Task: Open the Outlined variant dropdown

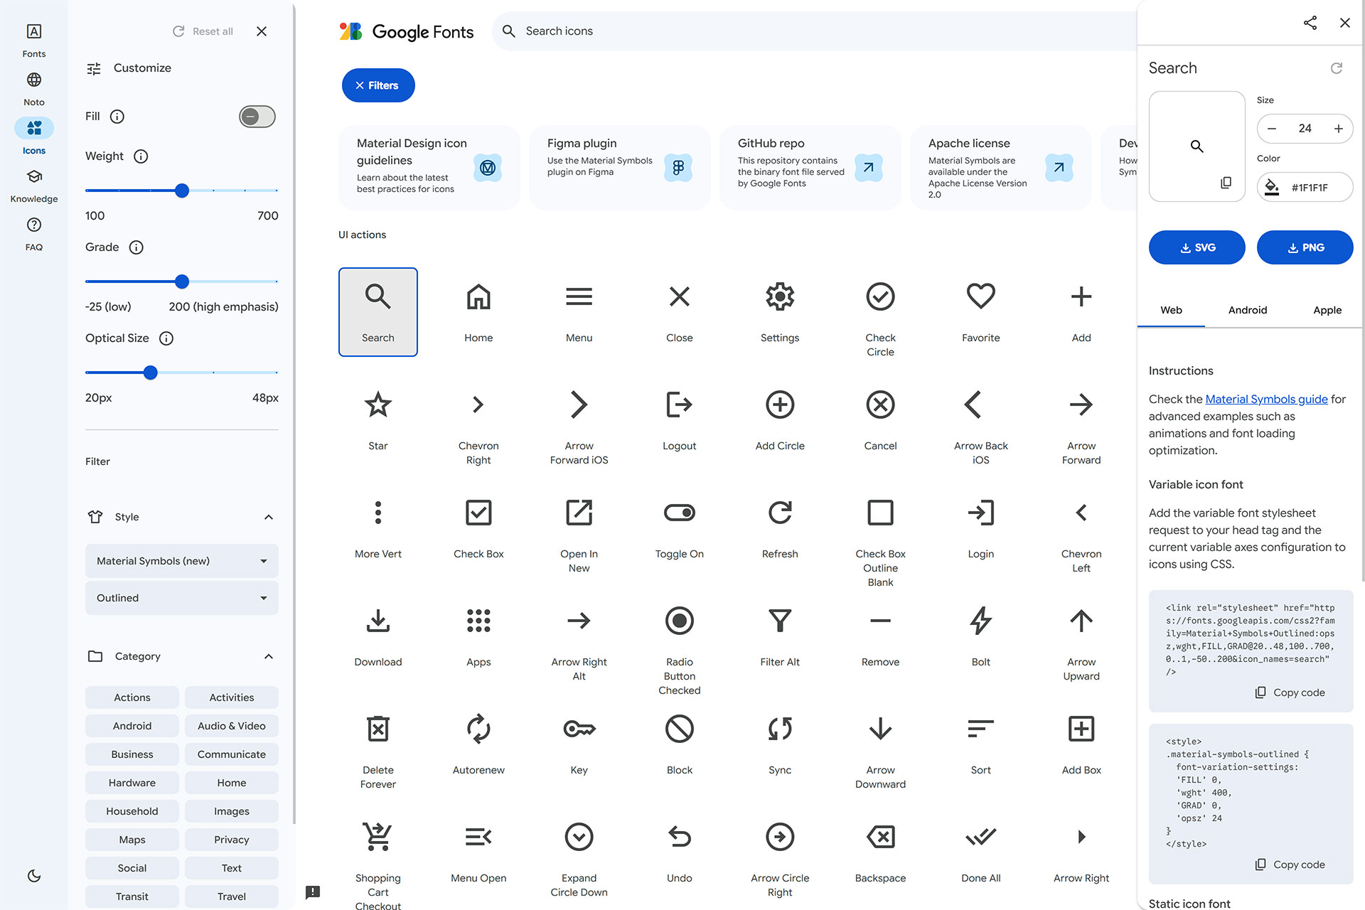Action: (181, 598)
